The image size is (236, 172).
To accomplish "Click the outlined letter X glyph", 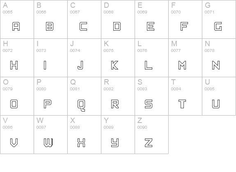I will pyautogui.click(x=81, y=143).
